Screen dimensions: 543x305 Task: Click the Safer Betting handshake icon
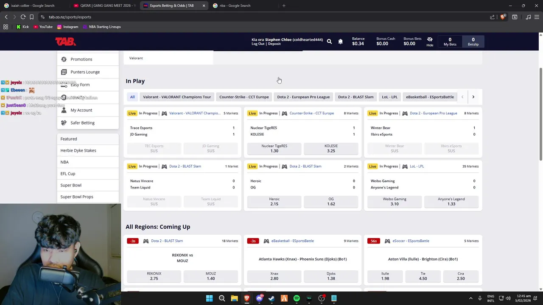tap(64, 123)
